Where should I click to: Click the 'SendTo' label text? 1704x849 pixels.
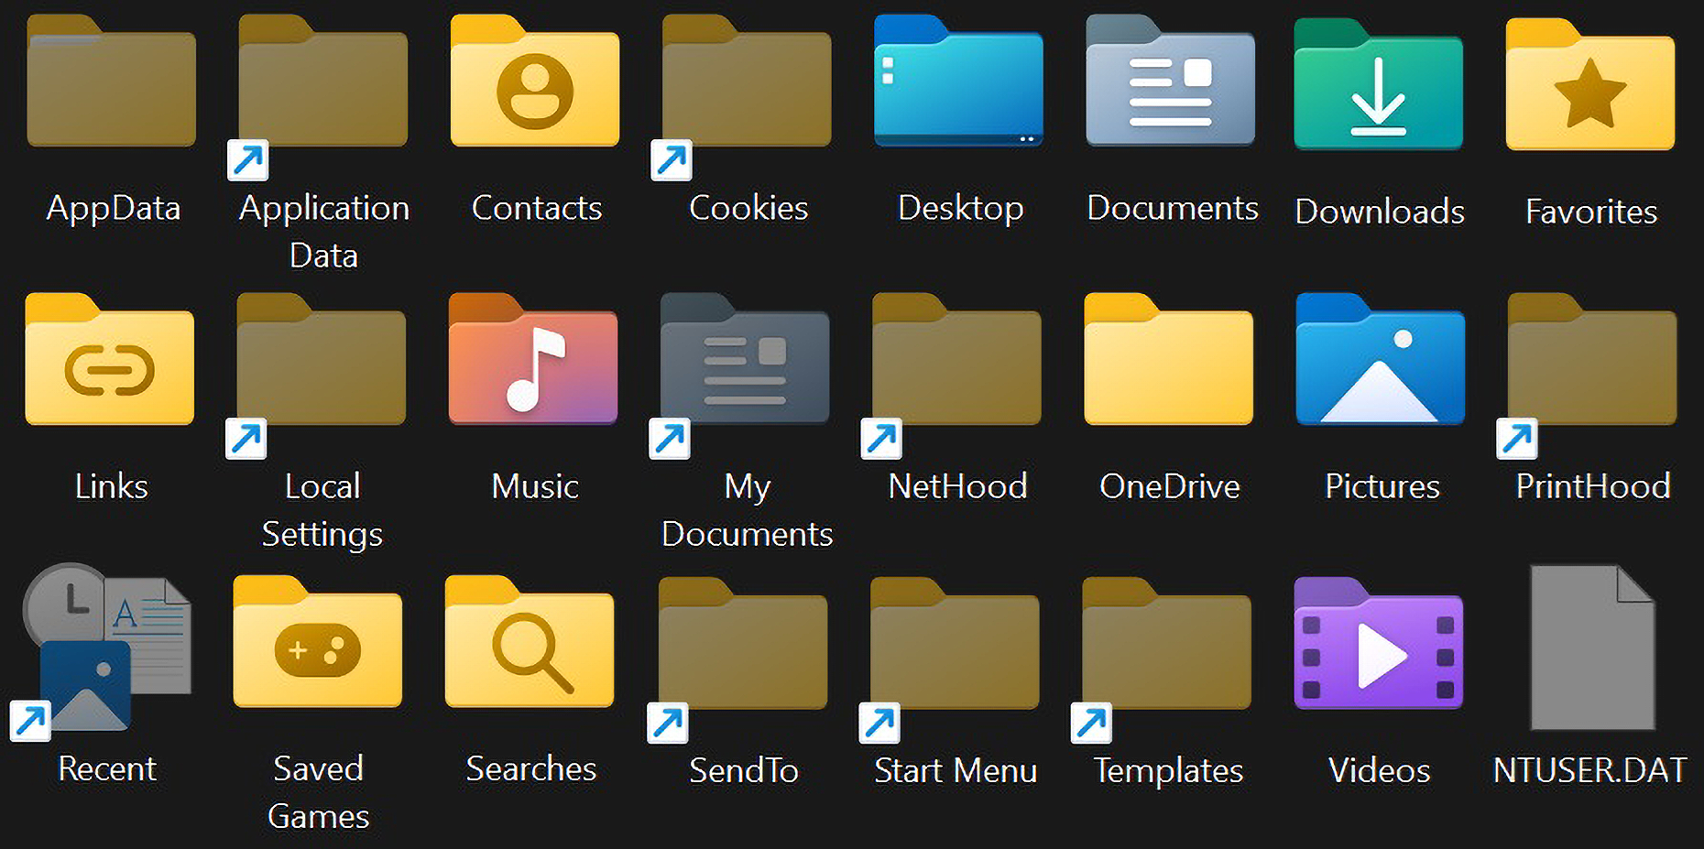[744, 770]
